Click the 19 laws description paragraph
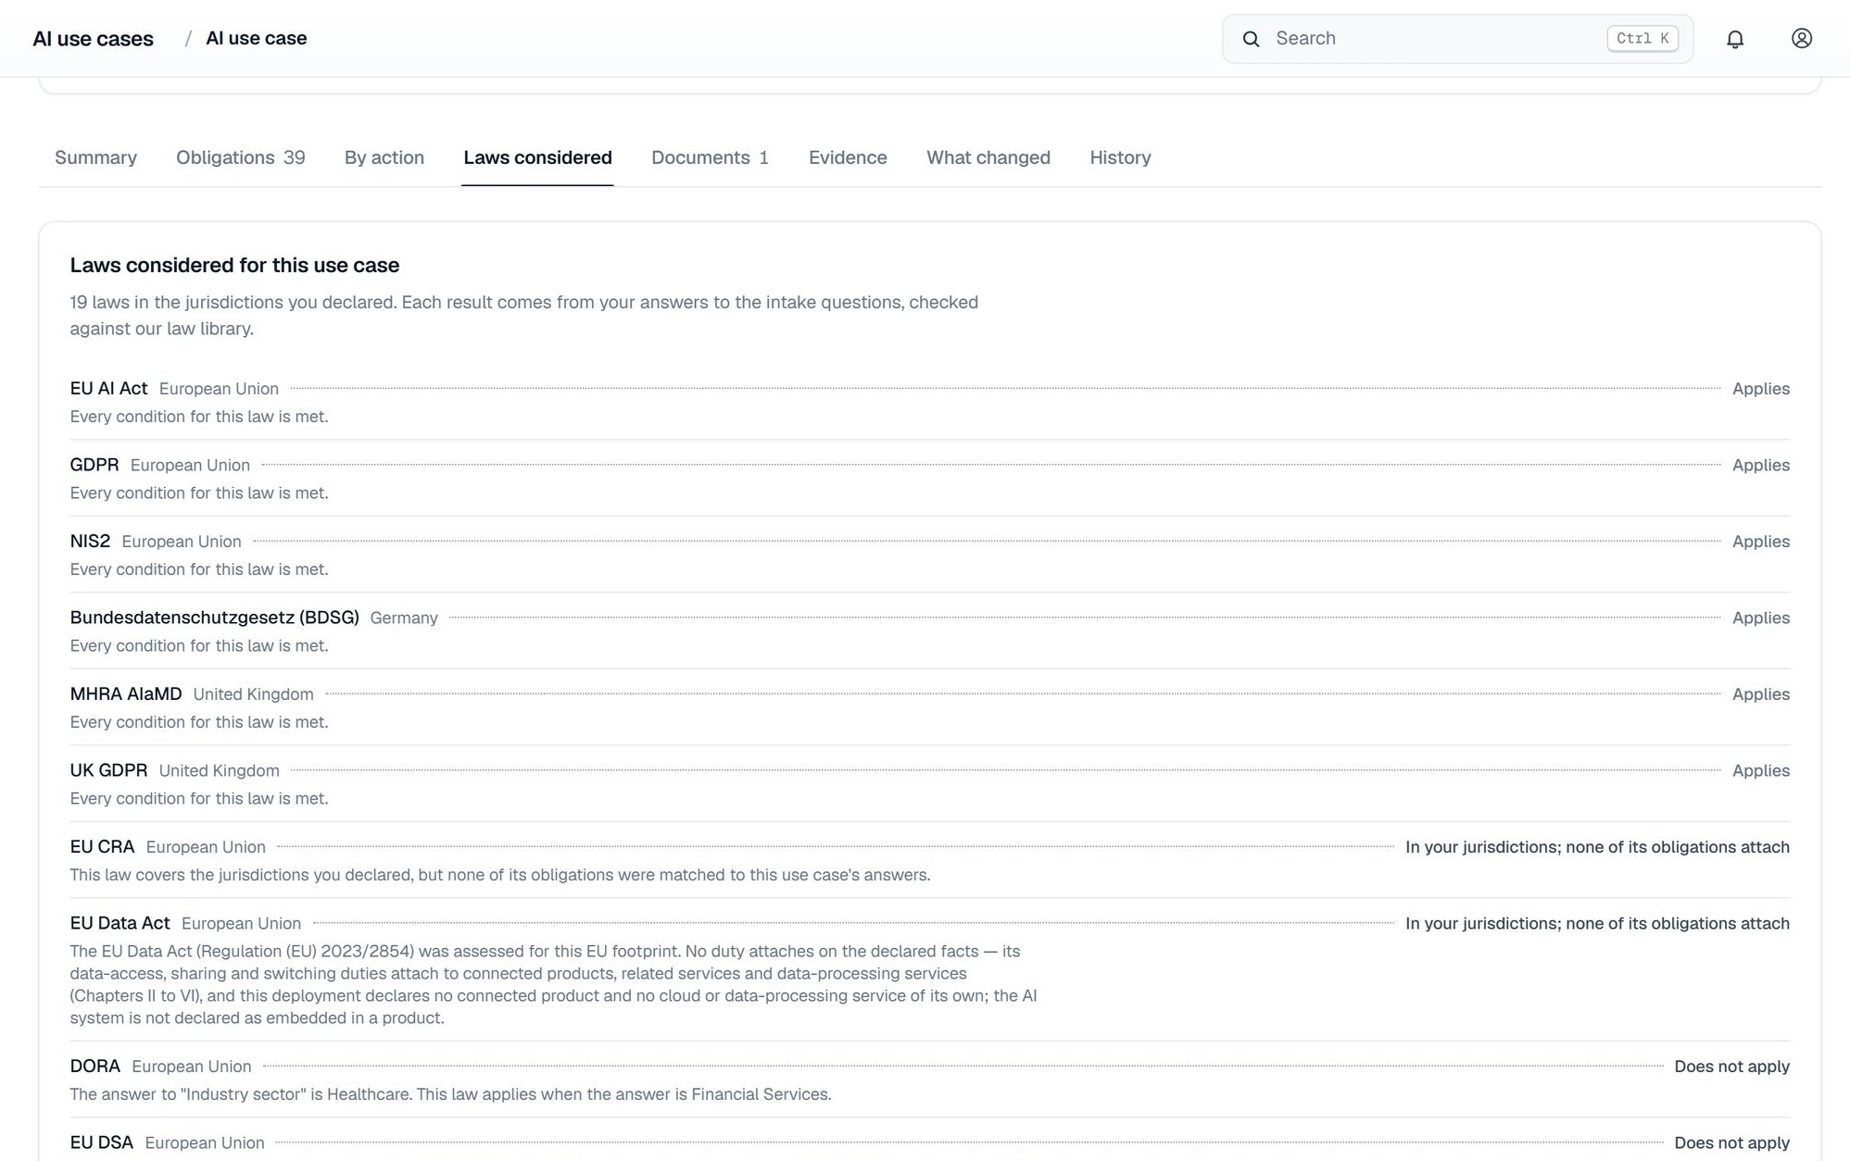Image resolution: width=1850 pixels, height=1161 pixels. point(523,315)
